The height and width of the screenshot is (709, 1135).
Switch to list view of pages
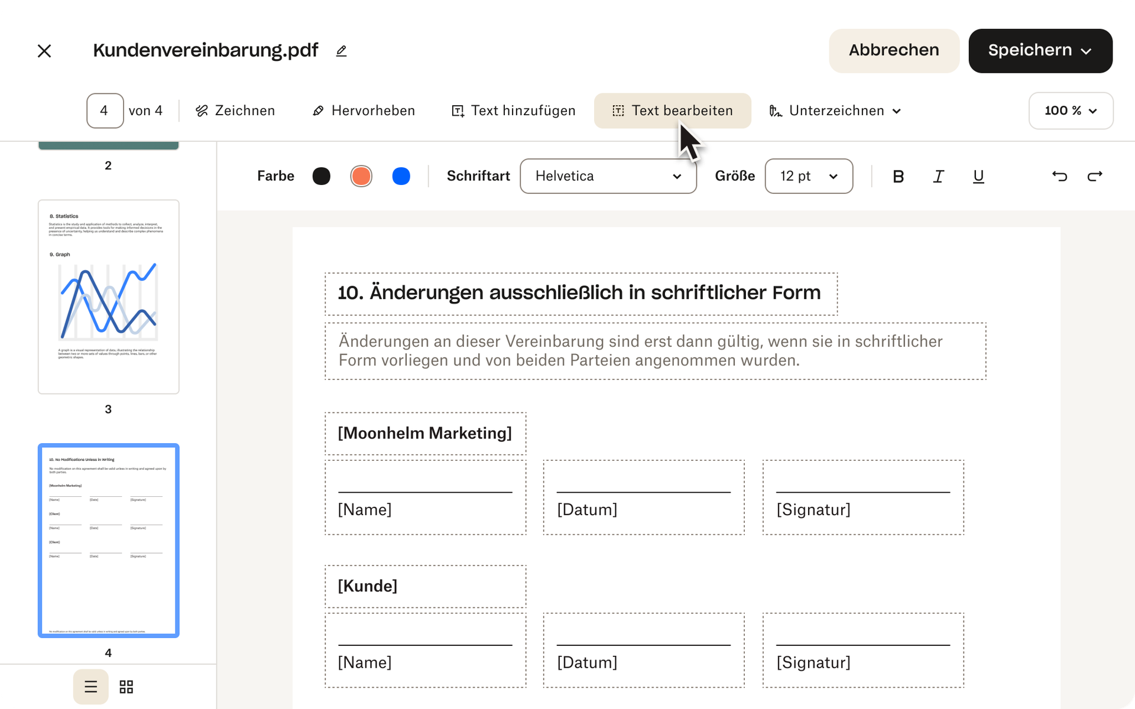[90, 687]
